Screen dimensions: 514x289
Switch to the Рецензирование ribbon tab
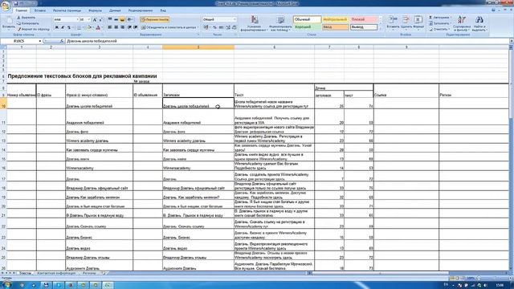click(x=141, y=10)
